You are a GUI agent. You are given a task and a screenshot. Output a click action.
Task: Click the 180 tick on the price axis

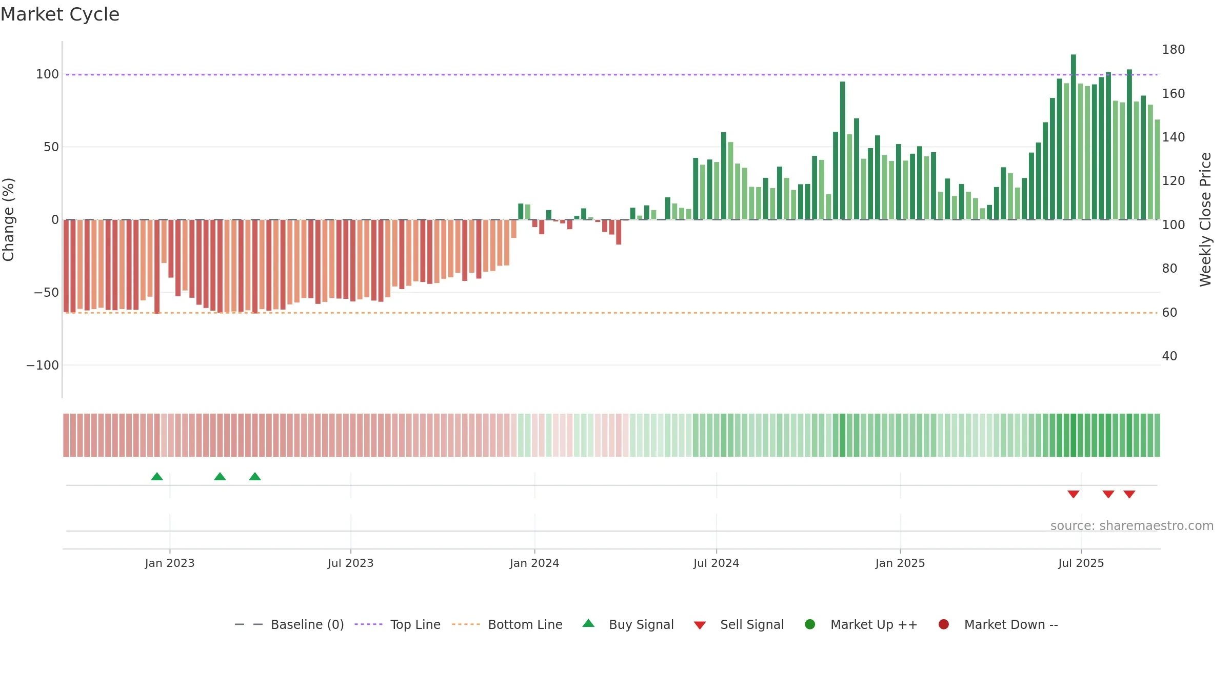1174,50
